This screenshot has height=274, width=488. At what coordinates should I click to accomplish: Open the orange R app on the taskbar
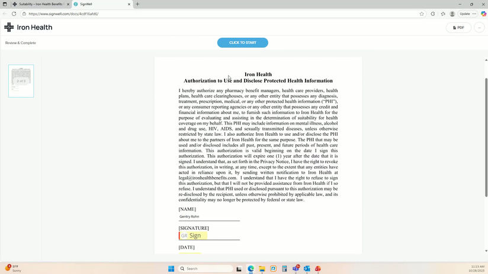[273, 269]
